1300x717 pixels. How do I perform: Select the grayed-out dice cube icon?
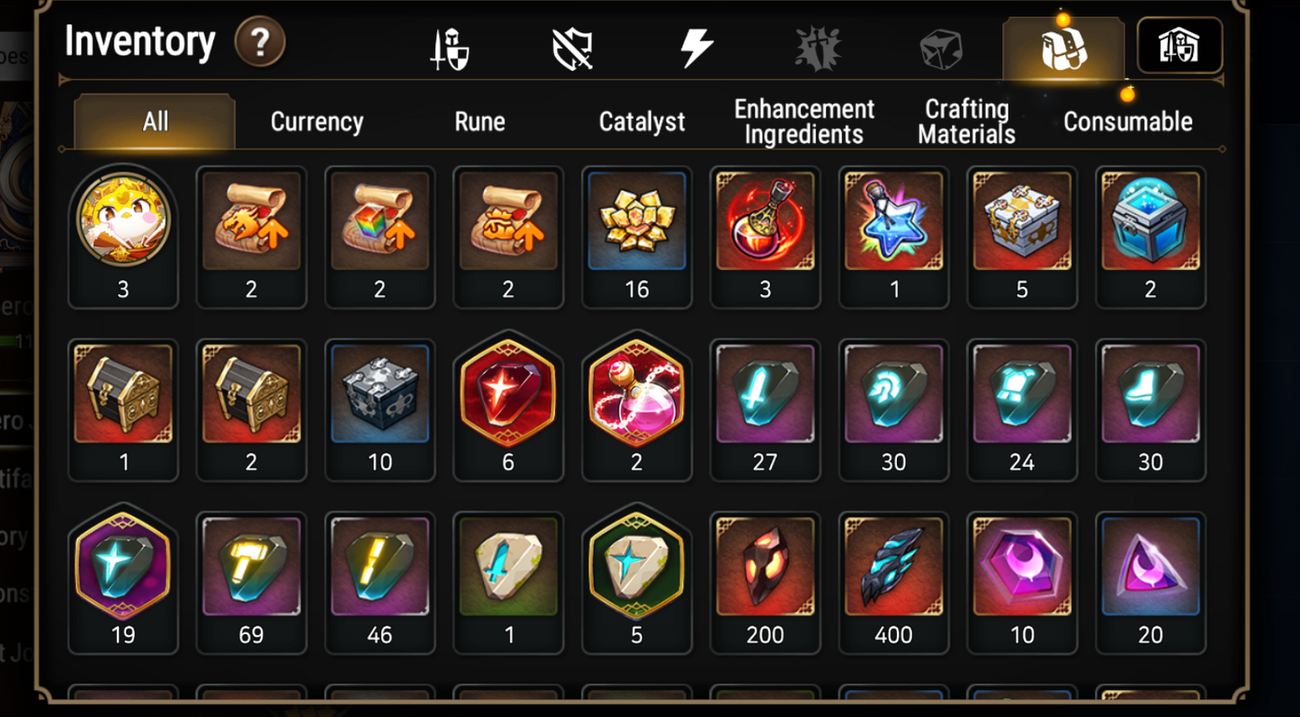click(x=941, y=49)
